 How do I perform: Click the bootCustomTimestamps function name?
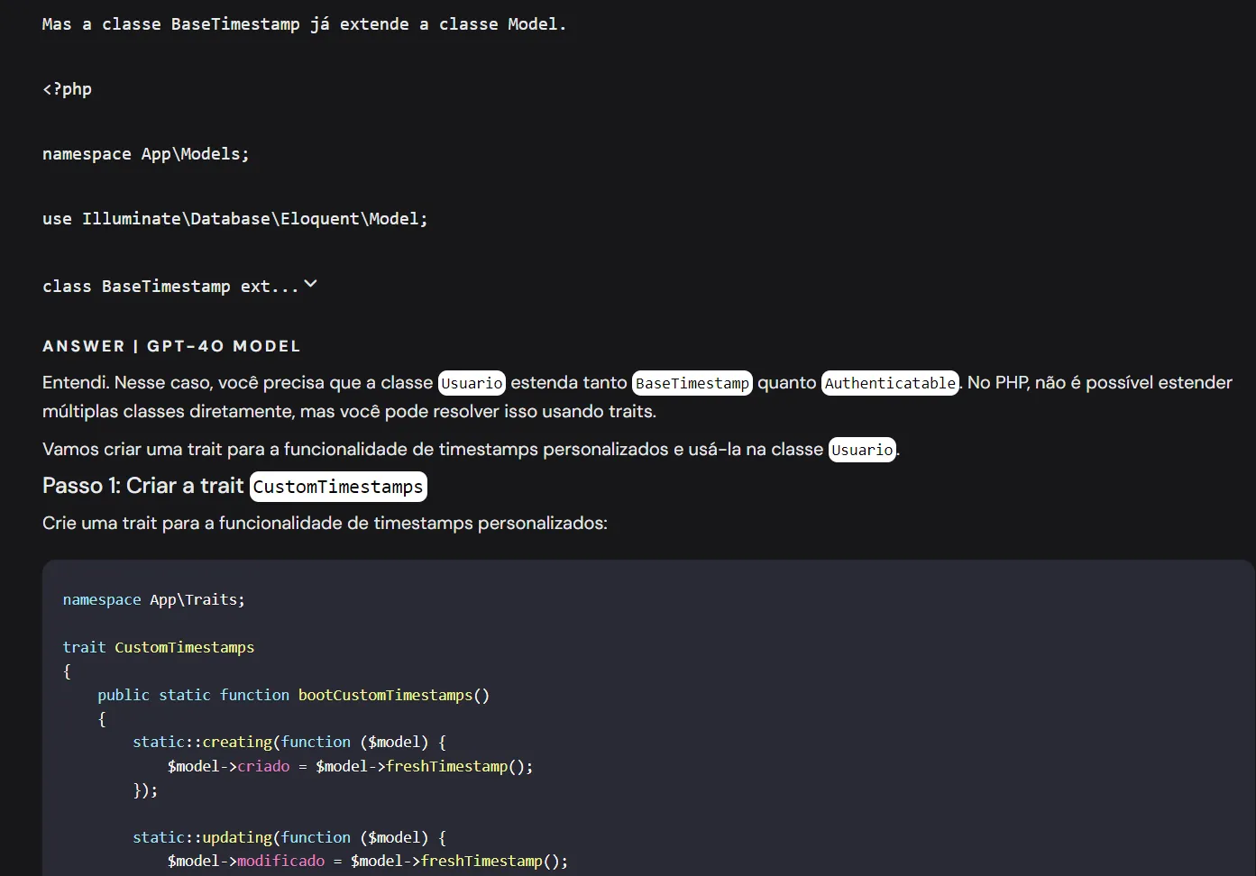point(385,695)
